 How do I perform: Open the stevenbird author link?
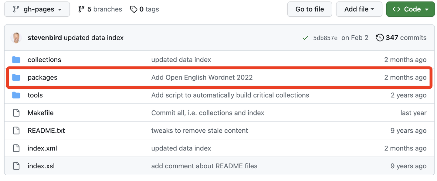[x=45, y=38]
